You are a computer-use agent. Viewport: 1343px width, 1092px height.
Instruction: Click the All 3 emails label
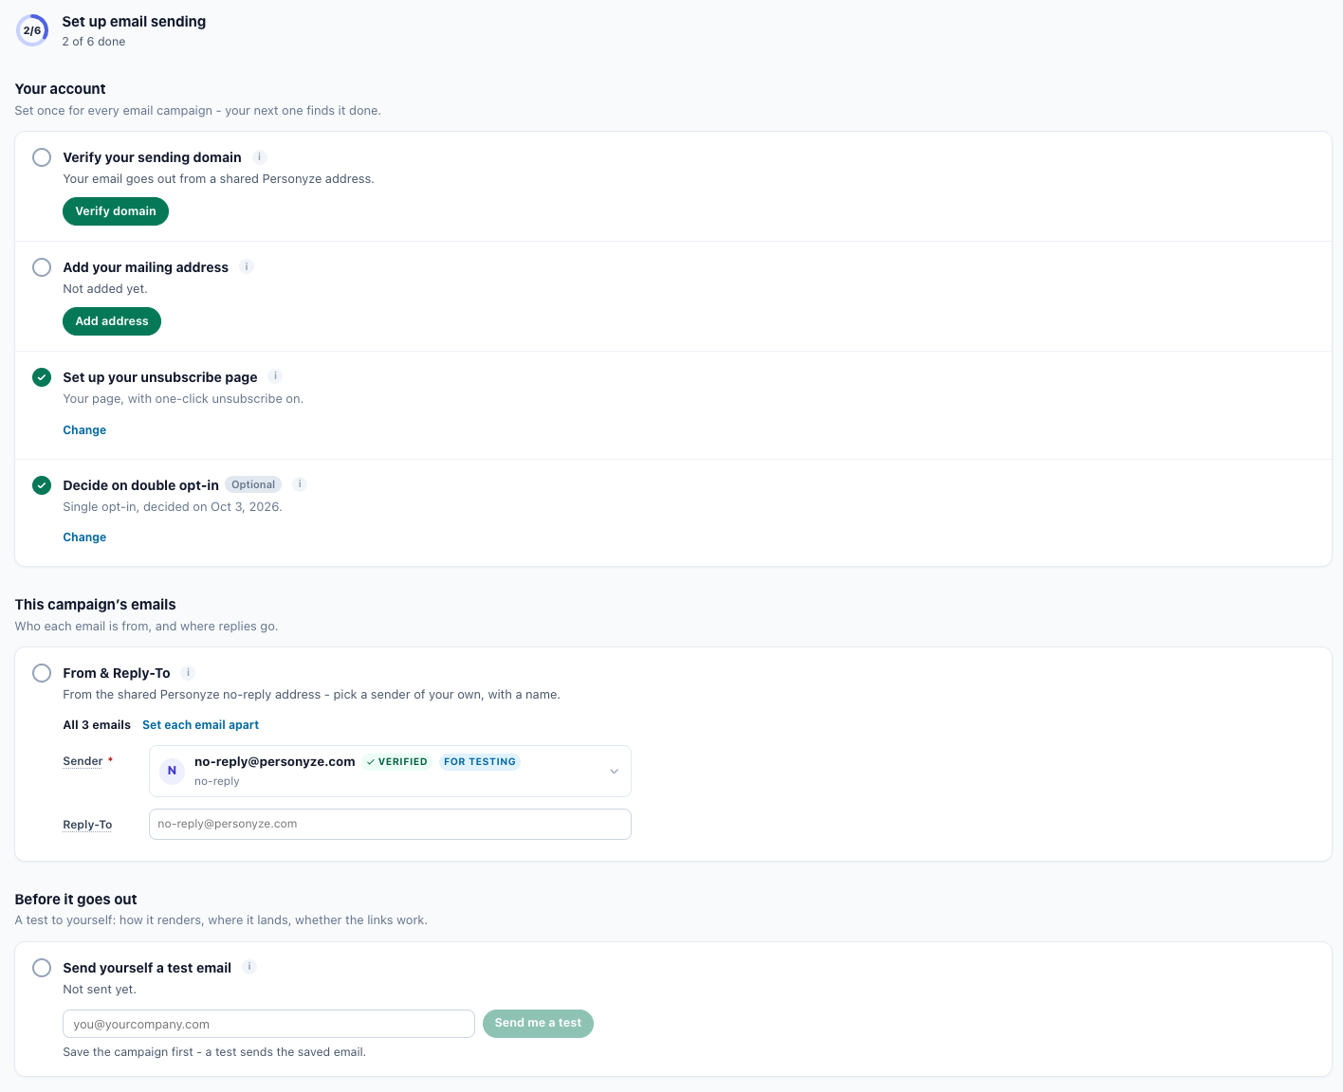(x=97, y=725)
